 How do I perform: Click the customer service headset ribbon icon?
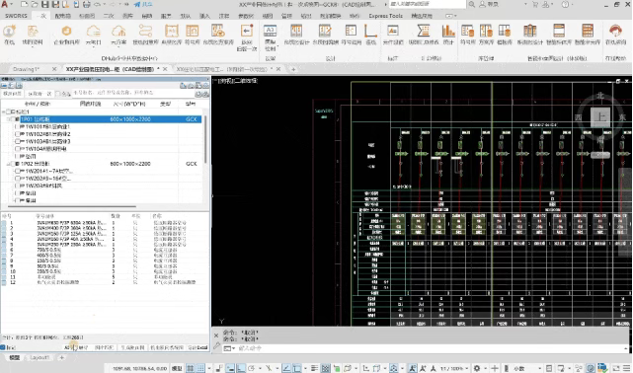pyautogui.click(x=615, y=31)
